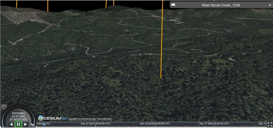Viewport: 273px width, 128px height.
Task: Pause the animation playback
Action: (x=18, y=124)
